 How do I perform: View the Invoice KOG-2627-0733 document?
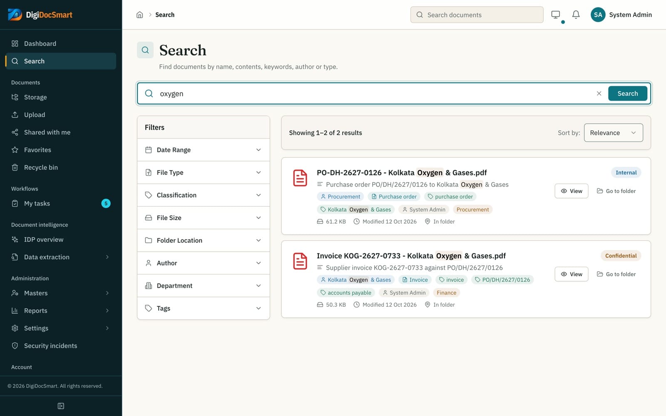point(571,274)
